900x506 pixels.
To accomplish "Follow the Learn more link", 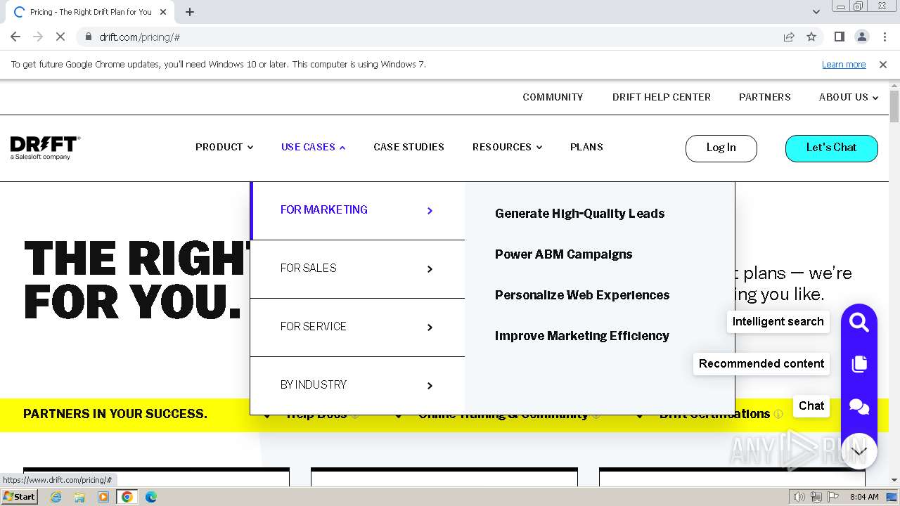I will coord(844,65).
